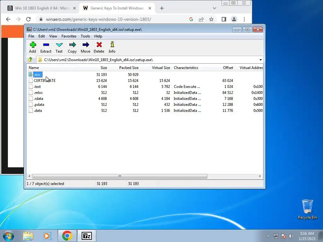The image size is (323, 242).
Task: Run the Test archive tool
Action: (59, 47)
